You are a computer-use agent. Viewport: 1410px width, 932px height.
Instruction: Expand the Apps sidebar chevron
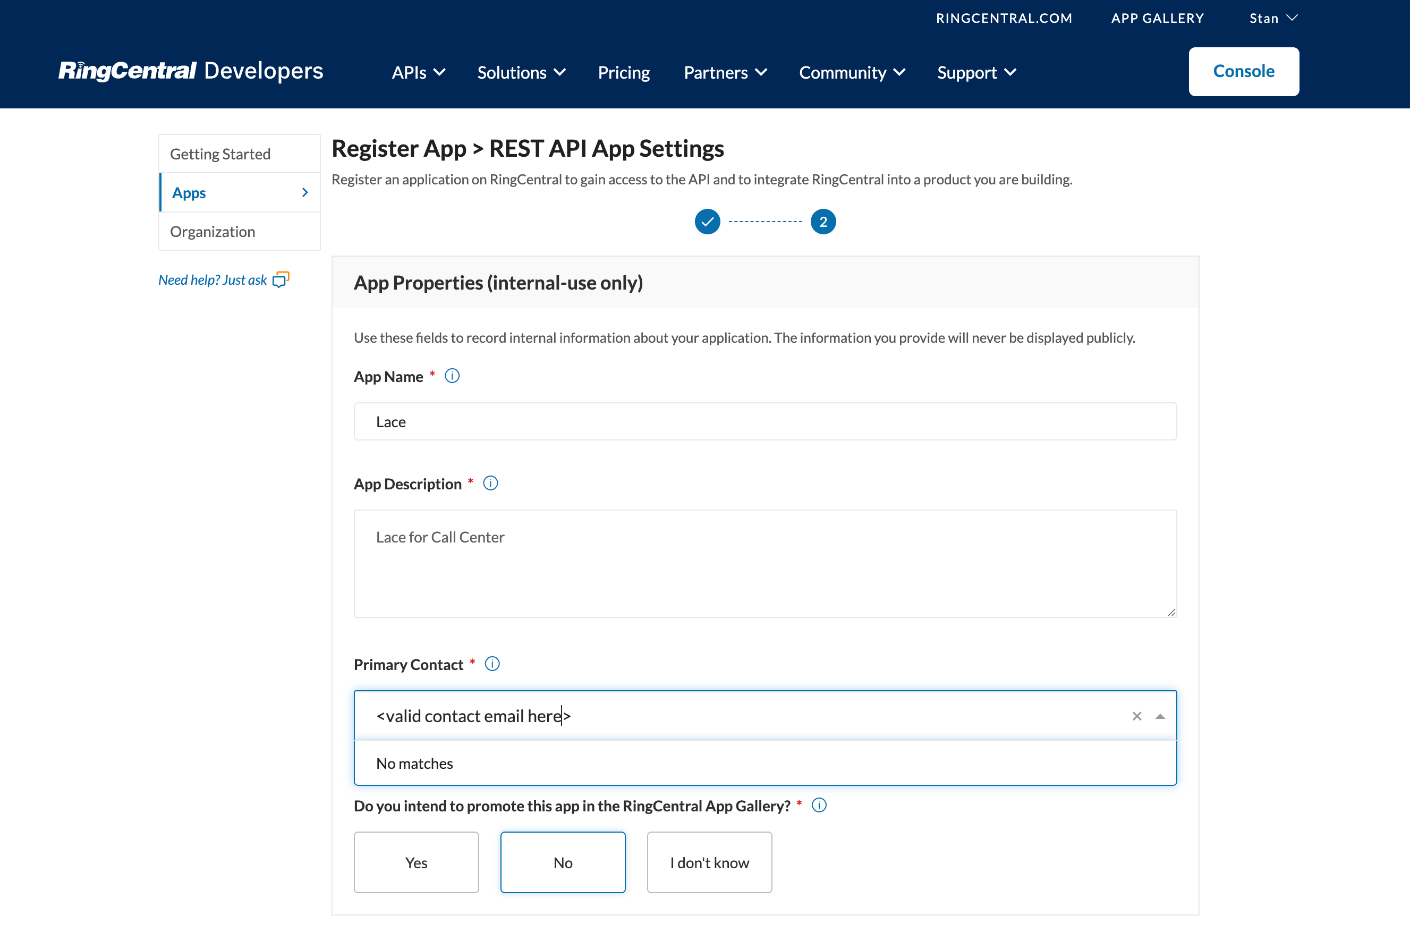[x=305, y=192]
